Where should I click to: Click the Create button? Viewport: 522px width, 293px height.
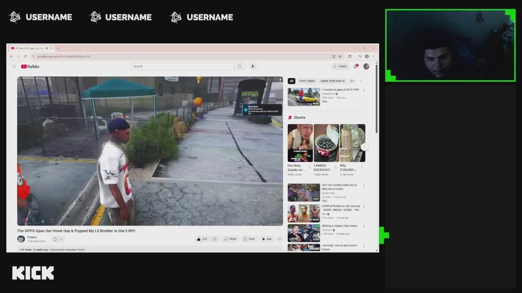[x=340, y=66]
